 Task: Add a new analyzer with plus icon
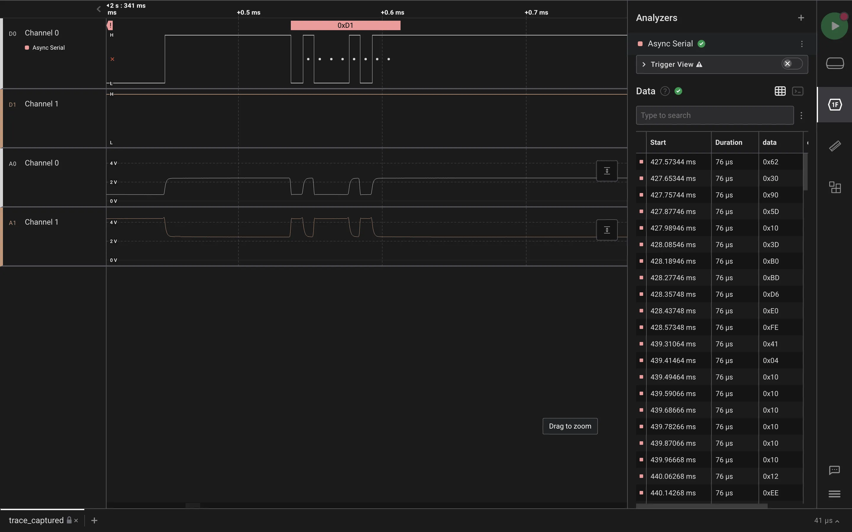801,18
